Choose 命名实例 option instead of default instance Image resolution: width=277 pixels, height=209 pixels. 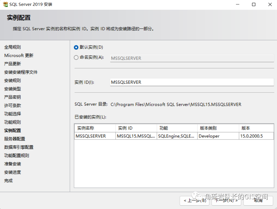76,58
